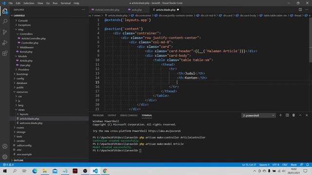Open the Search view in activity bar
The width and height of the screenshot is (312, 175).
[5, 21]
